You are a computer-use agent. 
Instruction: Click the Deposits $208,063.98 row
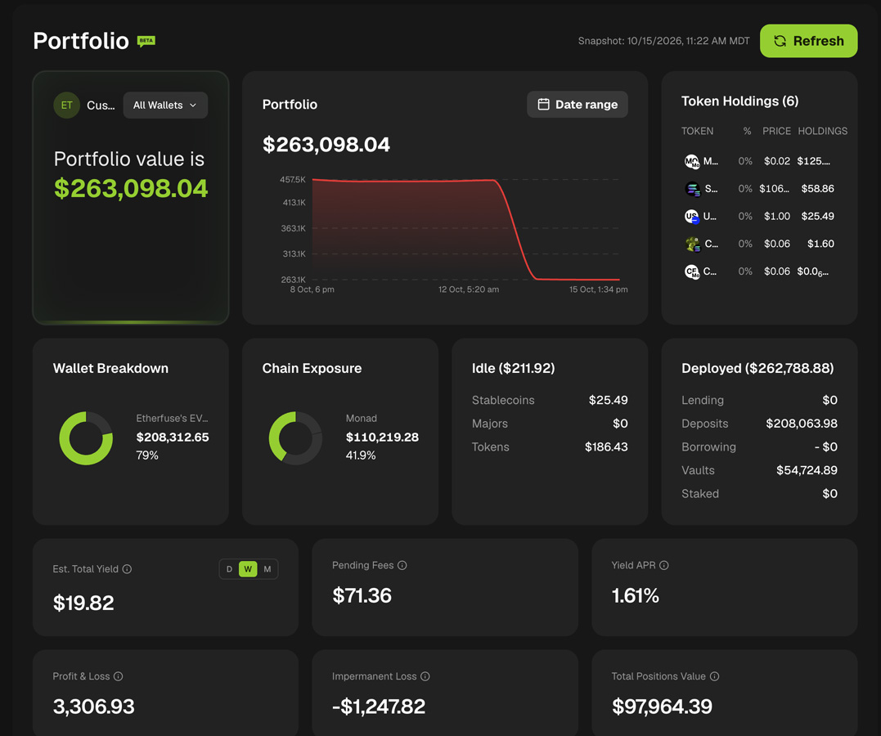click(759, 424)
